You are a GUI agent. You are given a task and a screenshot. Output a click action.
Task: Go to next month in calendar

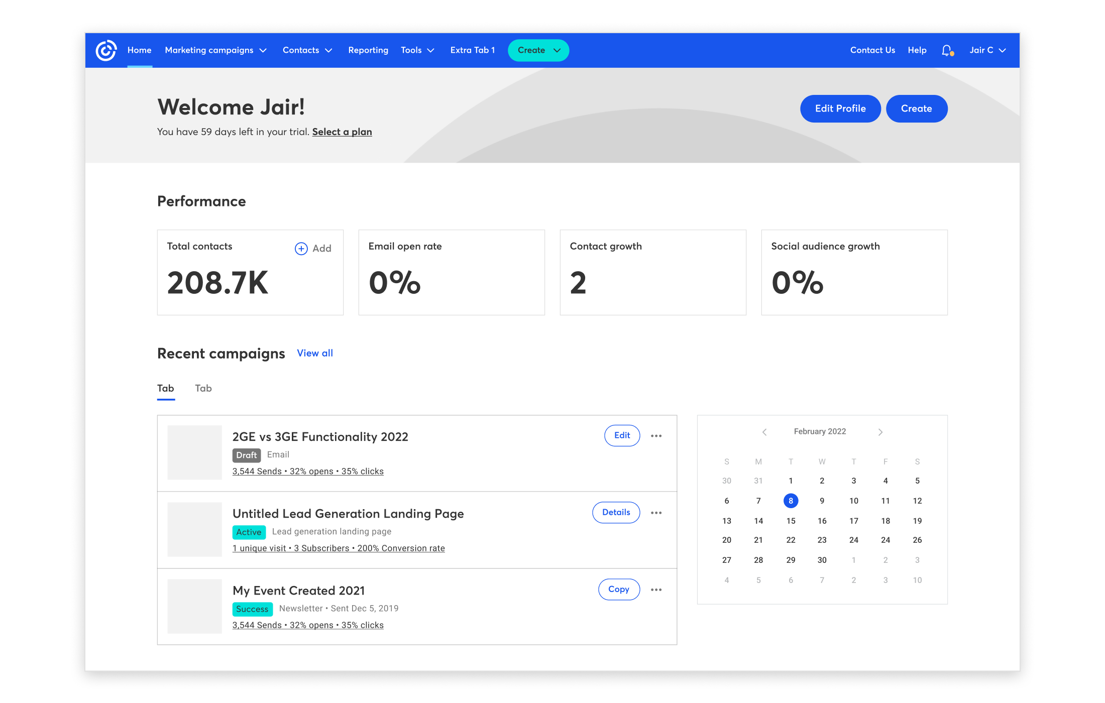point(880,432)
